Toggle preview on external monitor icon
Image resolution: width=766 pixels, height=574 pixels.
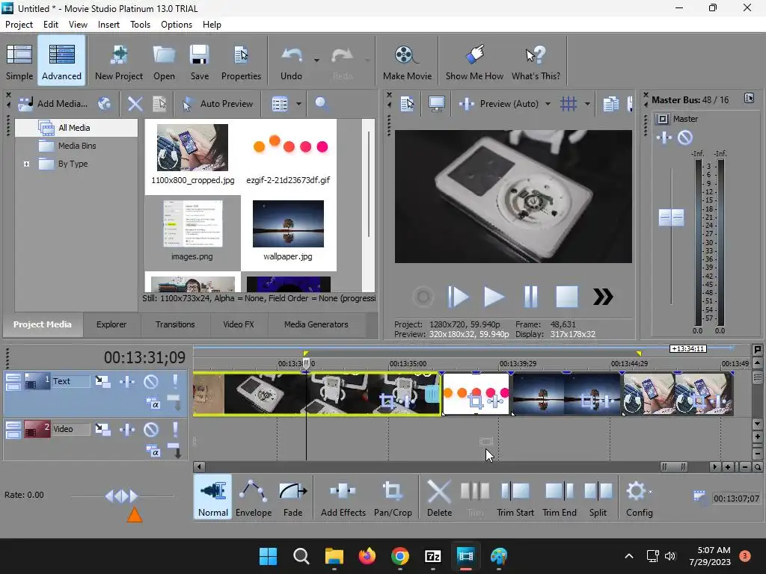(x=436, y=103)
